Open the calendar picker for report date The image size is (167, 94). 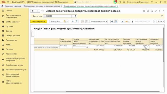click(x=75, y=16)
